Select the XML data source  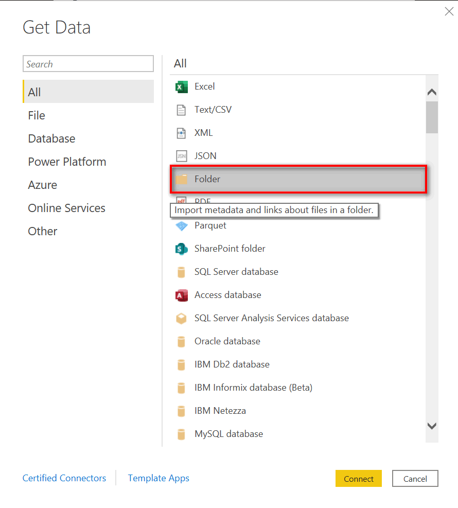coord(297,133)
